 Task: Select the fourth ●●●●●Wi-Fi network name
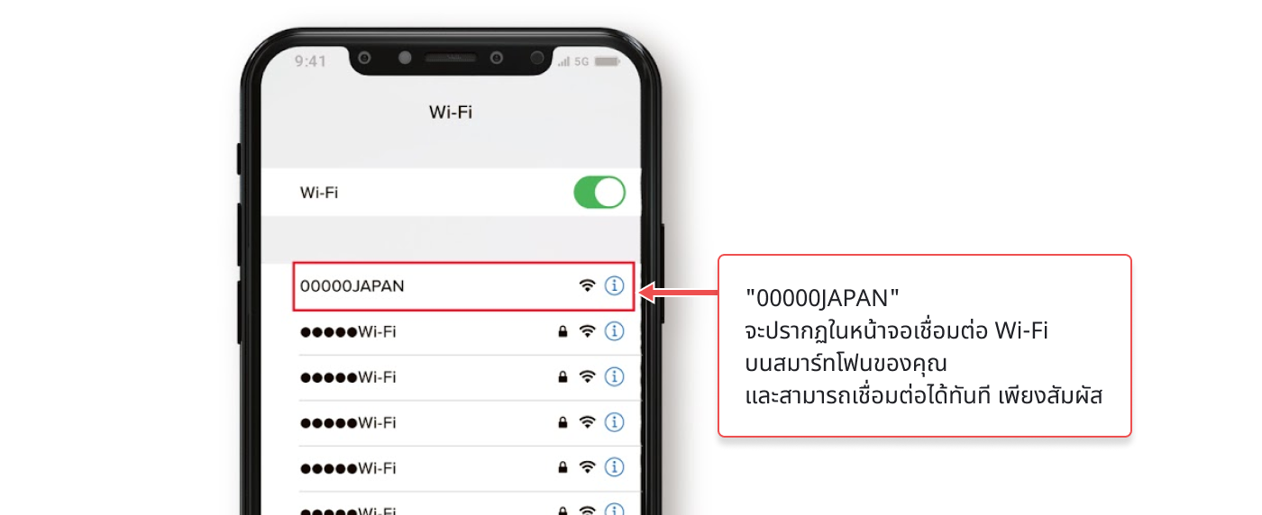pyautogui.click(x=348, y=468)
